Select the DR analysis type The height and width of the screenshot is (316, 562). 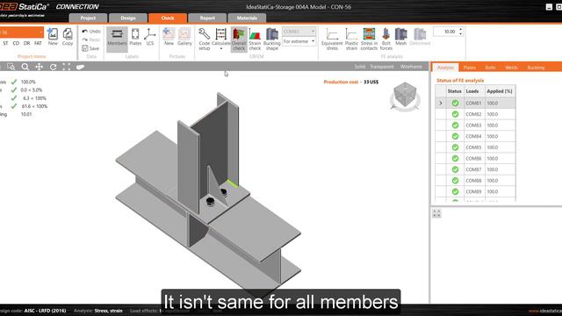26,43
